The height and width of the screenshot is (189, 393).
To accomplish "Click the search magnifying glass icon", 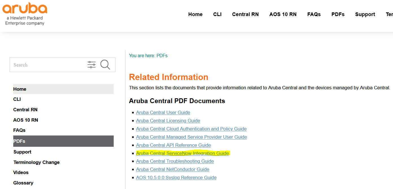I will click(105, 65).
